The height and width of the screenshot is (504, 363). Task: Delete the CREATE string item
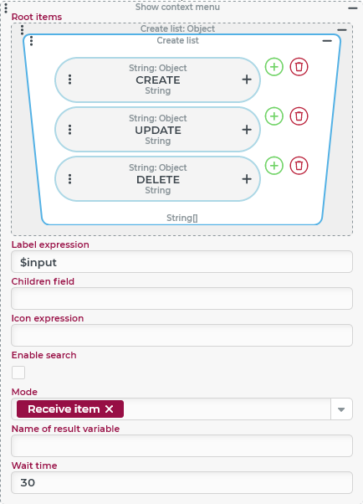tap(299, 67)
